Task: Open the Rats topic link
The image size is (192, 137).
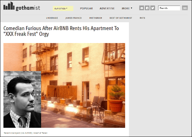Action: click(x=142, y=18)
